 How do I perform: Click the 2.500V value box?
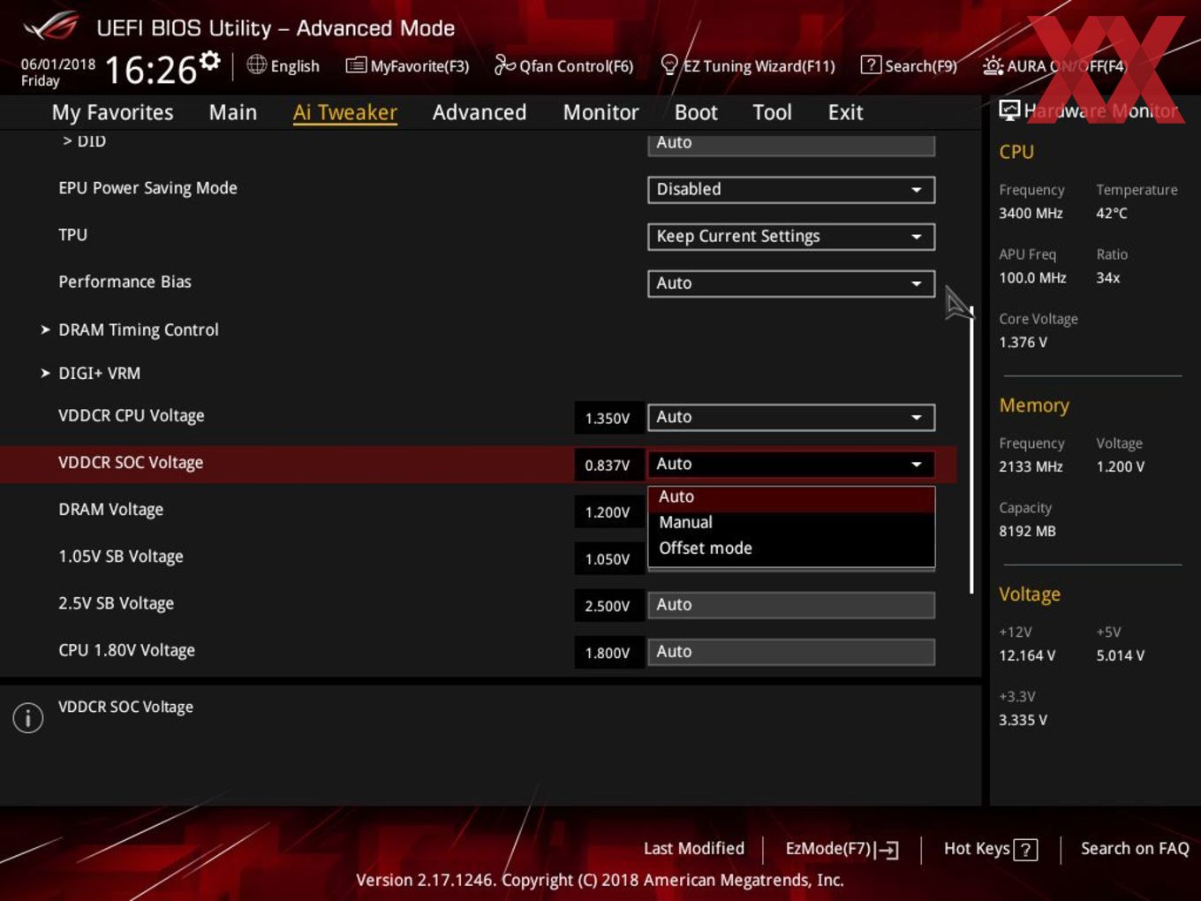coord(608,605)
